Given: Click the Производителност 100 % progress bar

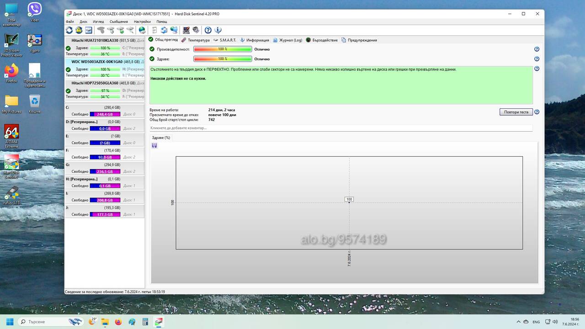Looking at the screenshot, I should (223, 49).
